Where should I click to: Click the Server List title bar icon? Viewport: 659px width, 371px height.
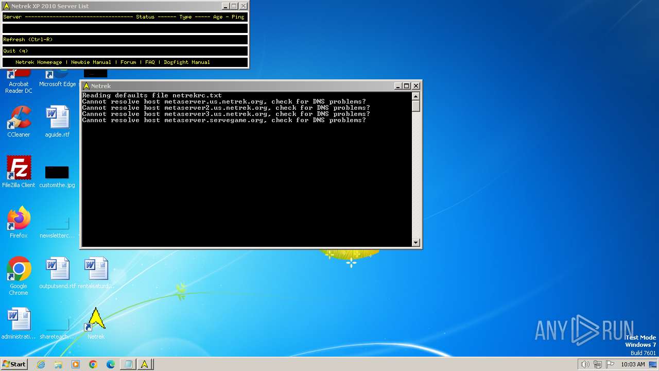(6, 6)
